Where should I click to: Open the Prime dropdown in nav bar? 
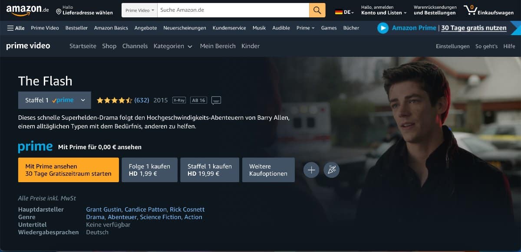tap(306, 28)
